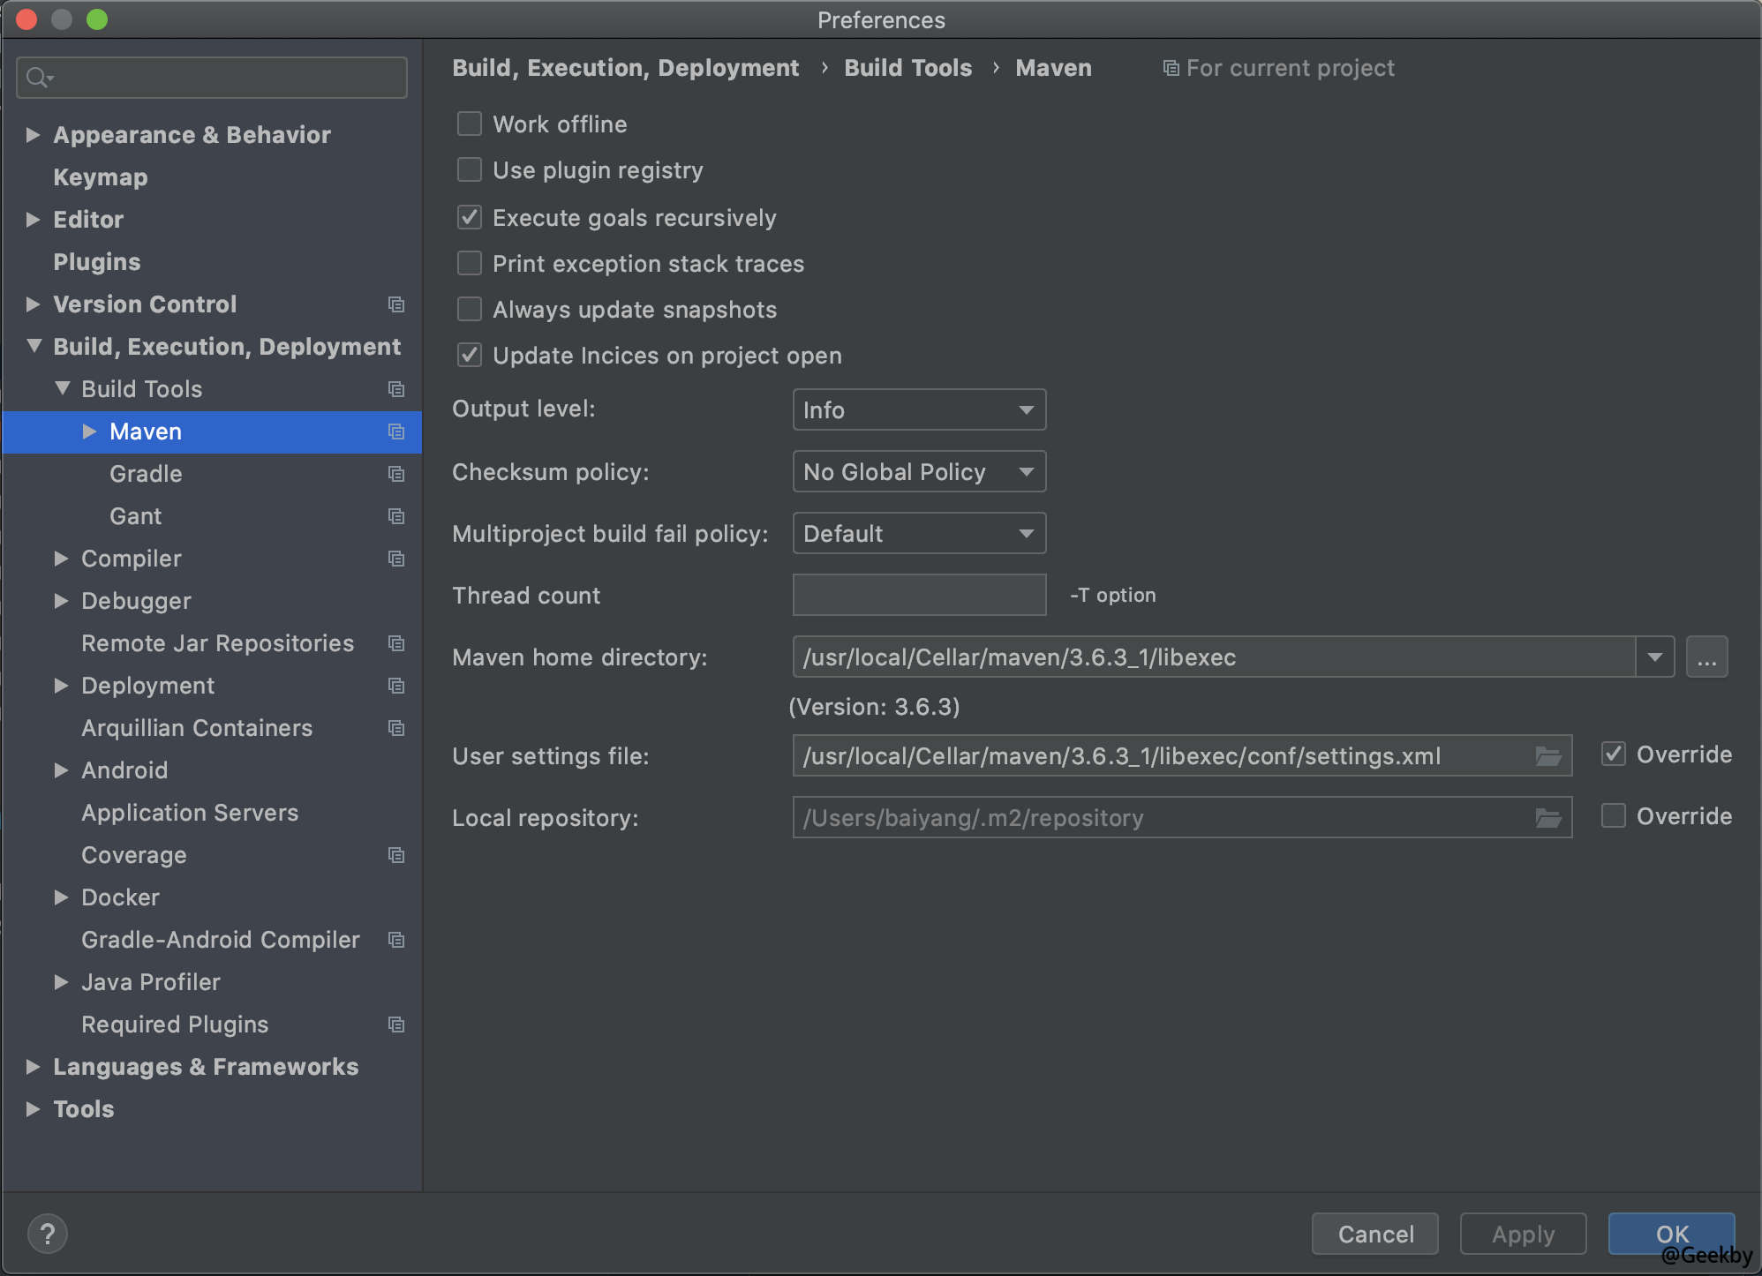
Task: Click project-level icon next to Compiler
Action: click(396, 559)
